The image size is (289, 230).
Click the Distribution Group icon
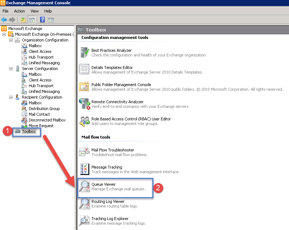tap(24, 109)
